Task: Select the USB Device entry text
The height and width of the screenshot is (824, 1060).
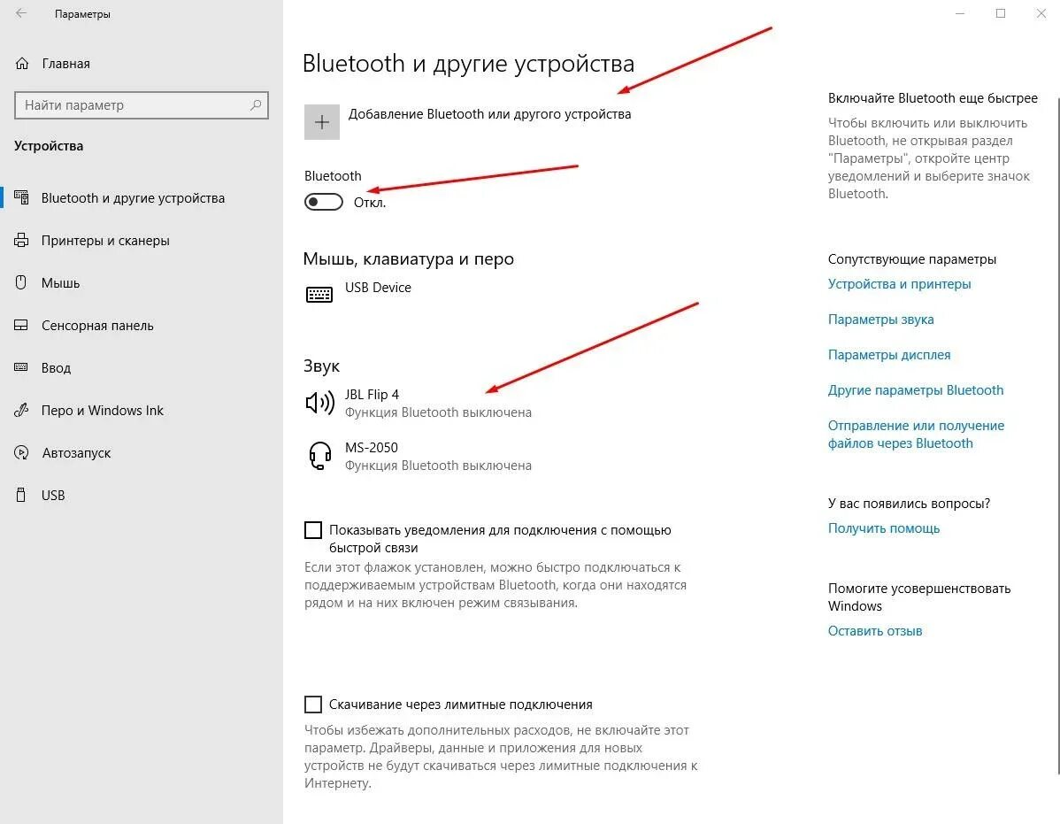Action: pos(378,288)
